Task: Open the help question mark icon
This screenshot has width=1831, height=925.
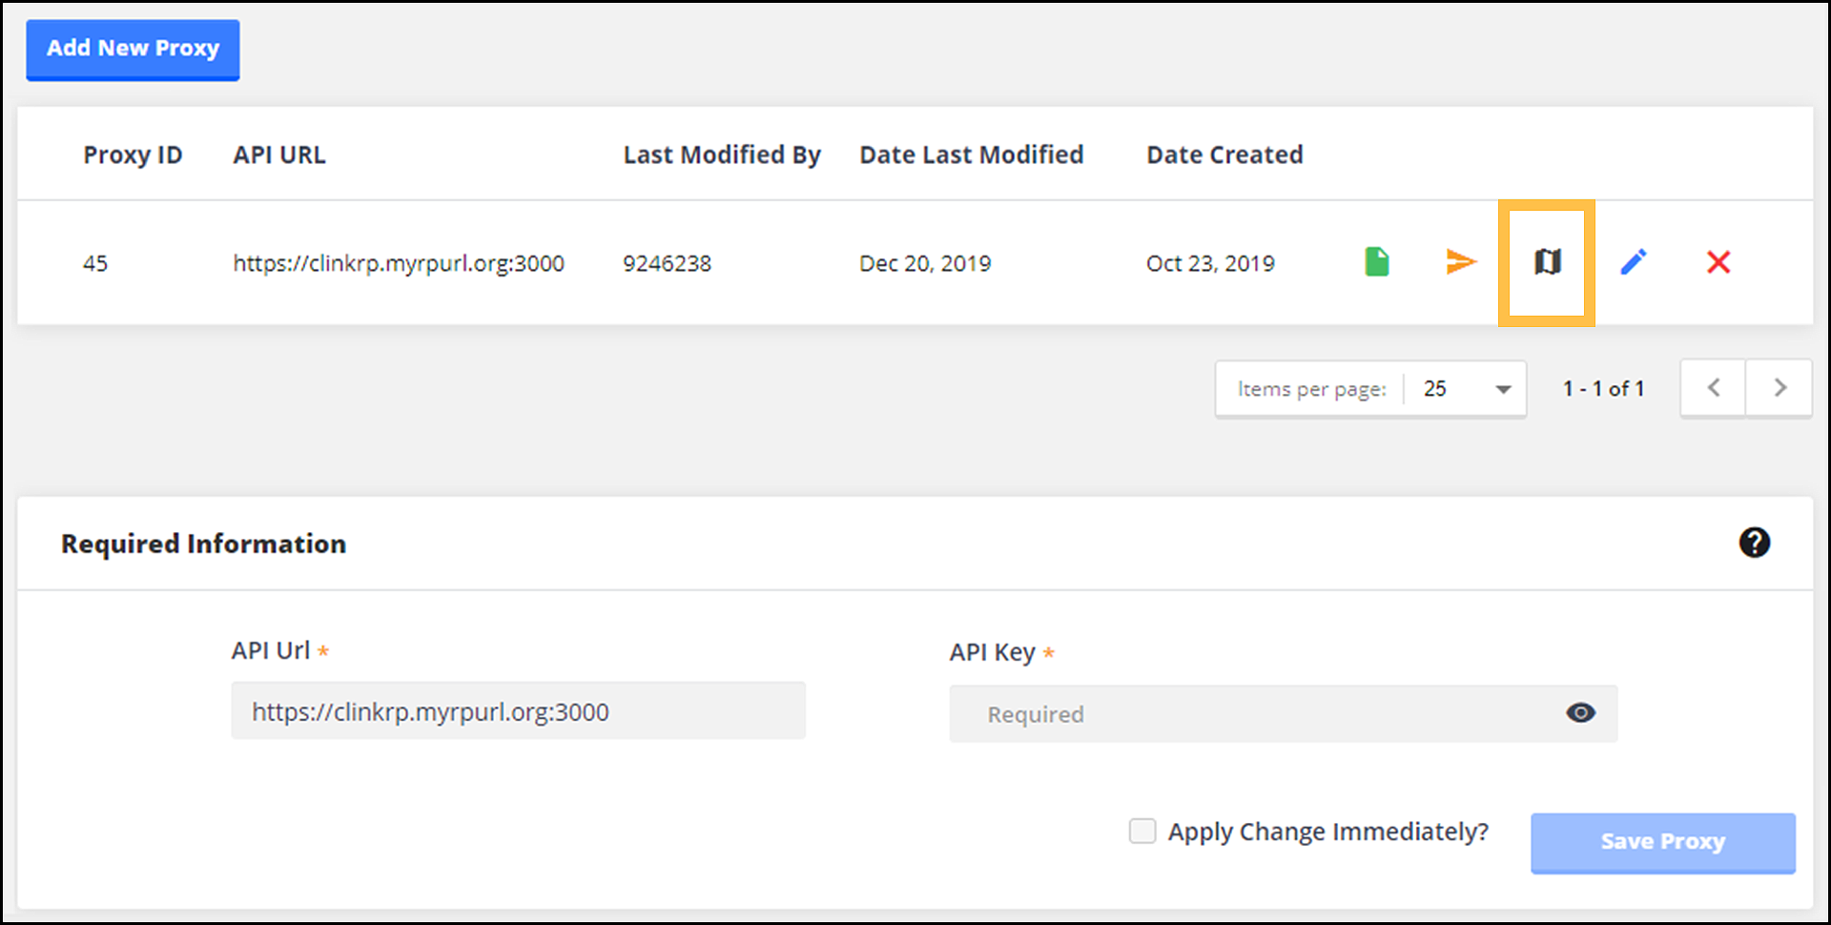Action: pyautogui.click(x=1756, y=543)
